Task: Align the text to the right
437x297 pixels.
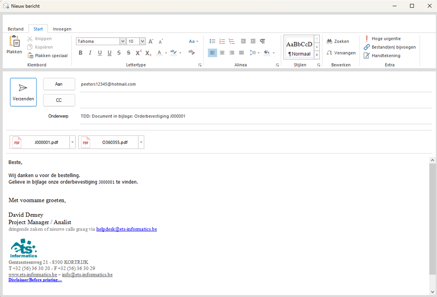Action: coord(232,53)
